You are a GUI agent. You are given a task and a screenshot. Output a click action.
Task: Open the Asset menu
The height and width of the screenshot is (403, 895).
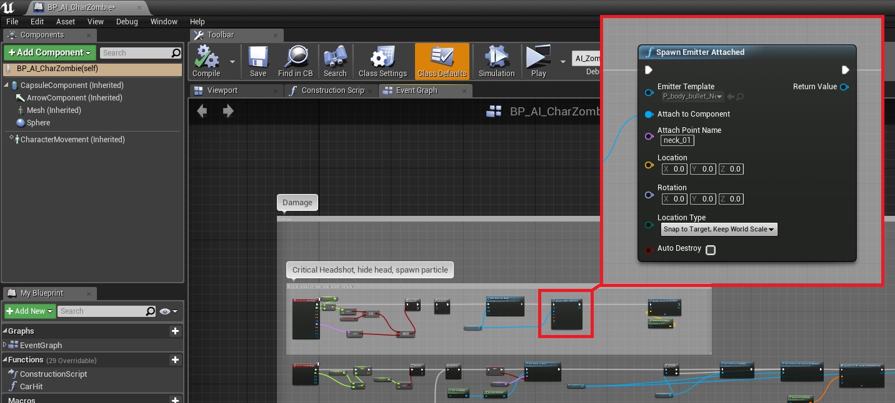pyautogui.click(x=66, y=21)
